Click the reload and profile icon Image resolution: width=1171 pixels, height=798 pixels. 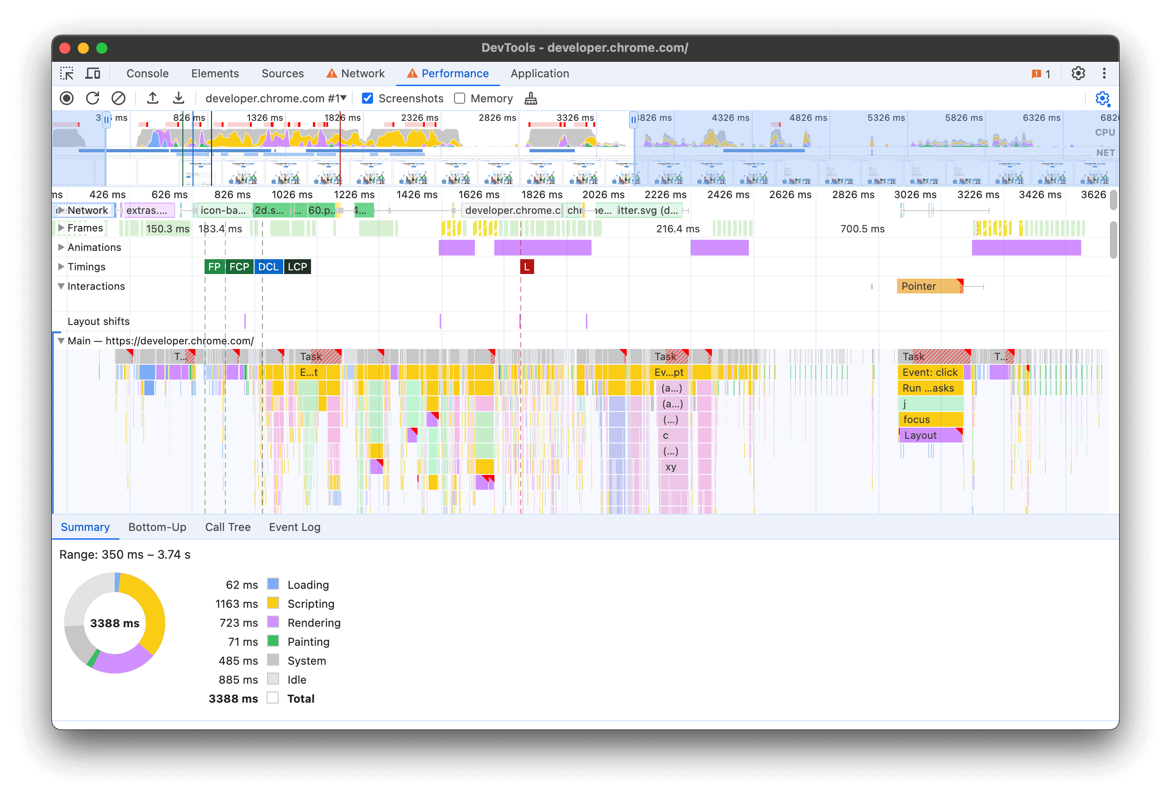[x=93, y=98]
